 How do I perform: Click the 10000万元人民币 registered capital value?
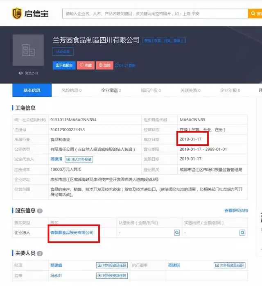66,170
